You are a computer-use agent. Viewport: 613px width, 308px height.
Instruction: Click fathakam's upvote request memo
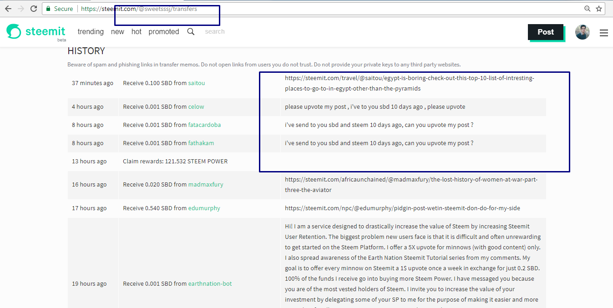[379, 143]
